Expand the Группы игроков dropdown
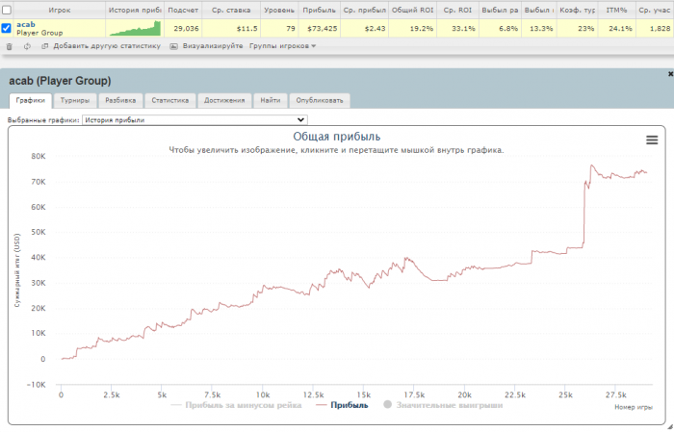The height and width of the screenshot is (432, 674). pyautogui.click(x=282, y=46)
